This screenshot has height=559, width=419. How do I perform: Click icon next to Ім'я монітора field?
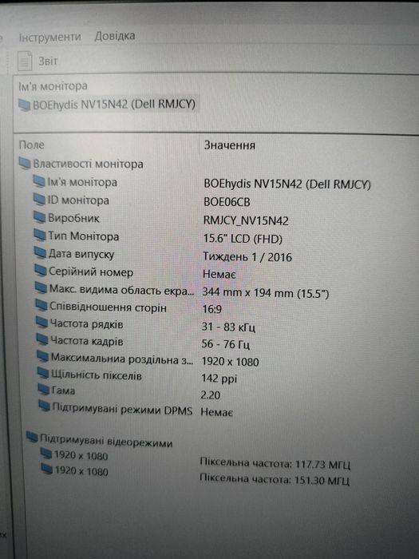39,181
